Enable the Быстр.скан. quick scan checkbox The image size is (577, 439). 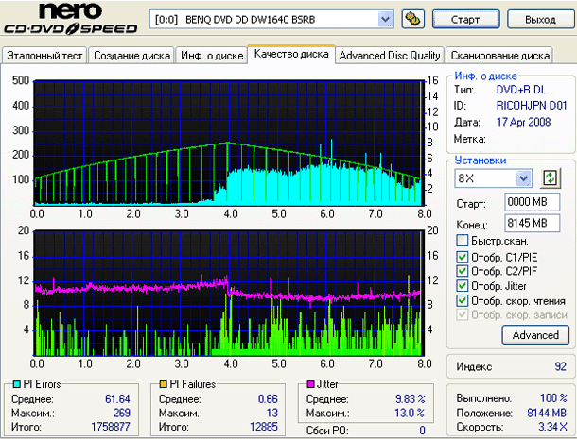point(463,241)
